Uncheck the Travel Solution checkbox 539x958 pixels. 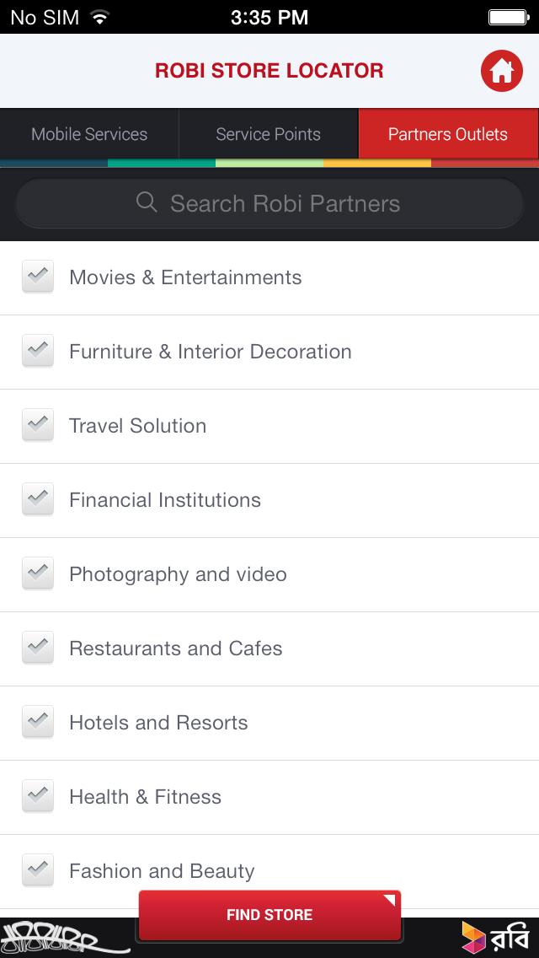click(x=38, y=425)
